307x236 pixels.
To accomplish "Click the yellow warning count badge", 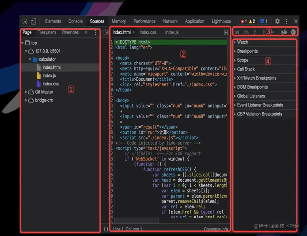I will (x=252, y=21).
